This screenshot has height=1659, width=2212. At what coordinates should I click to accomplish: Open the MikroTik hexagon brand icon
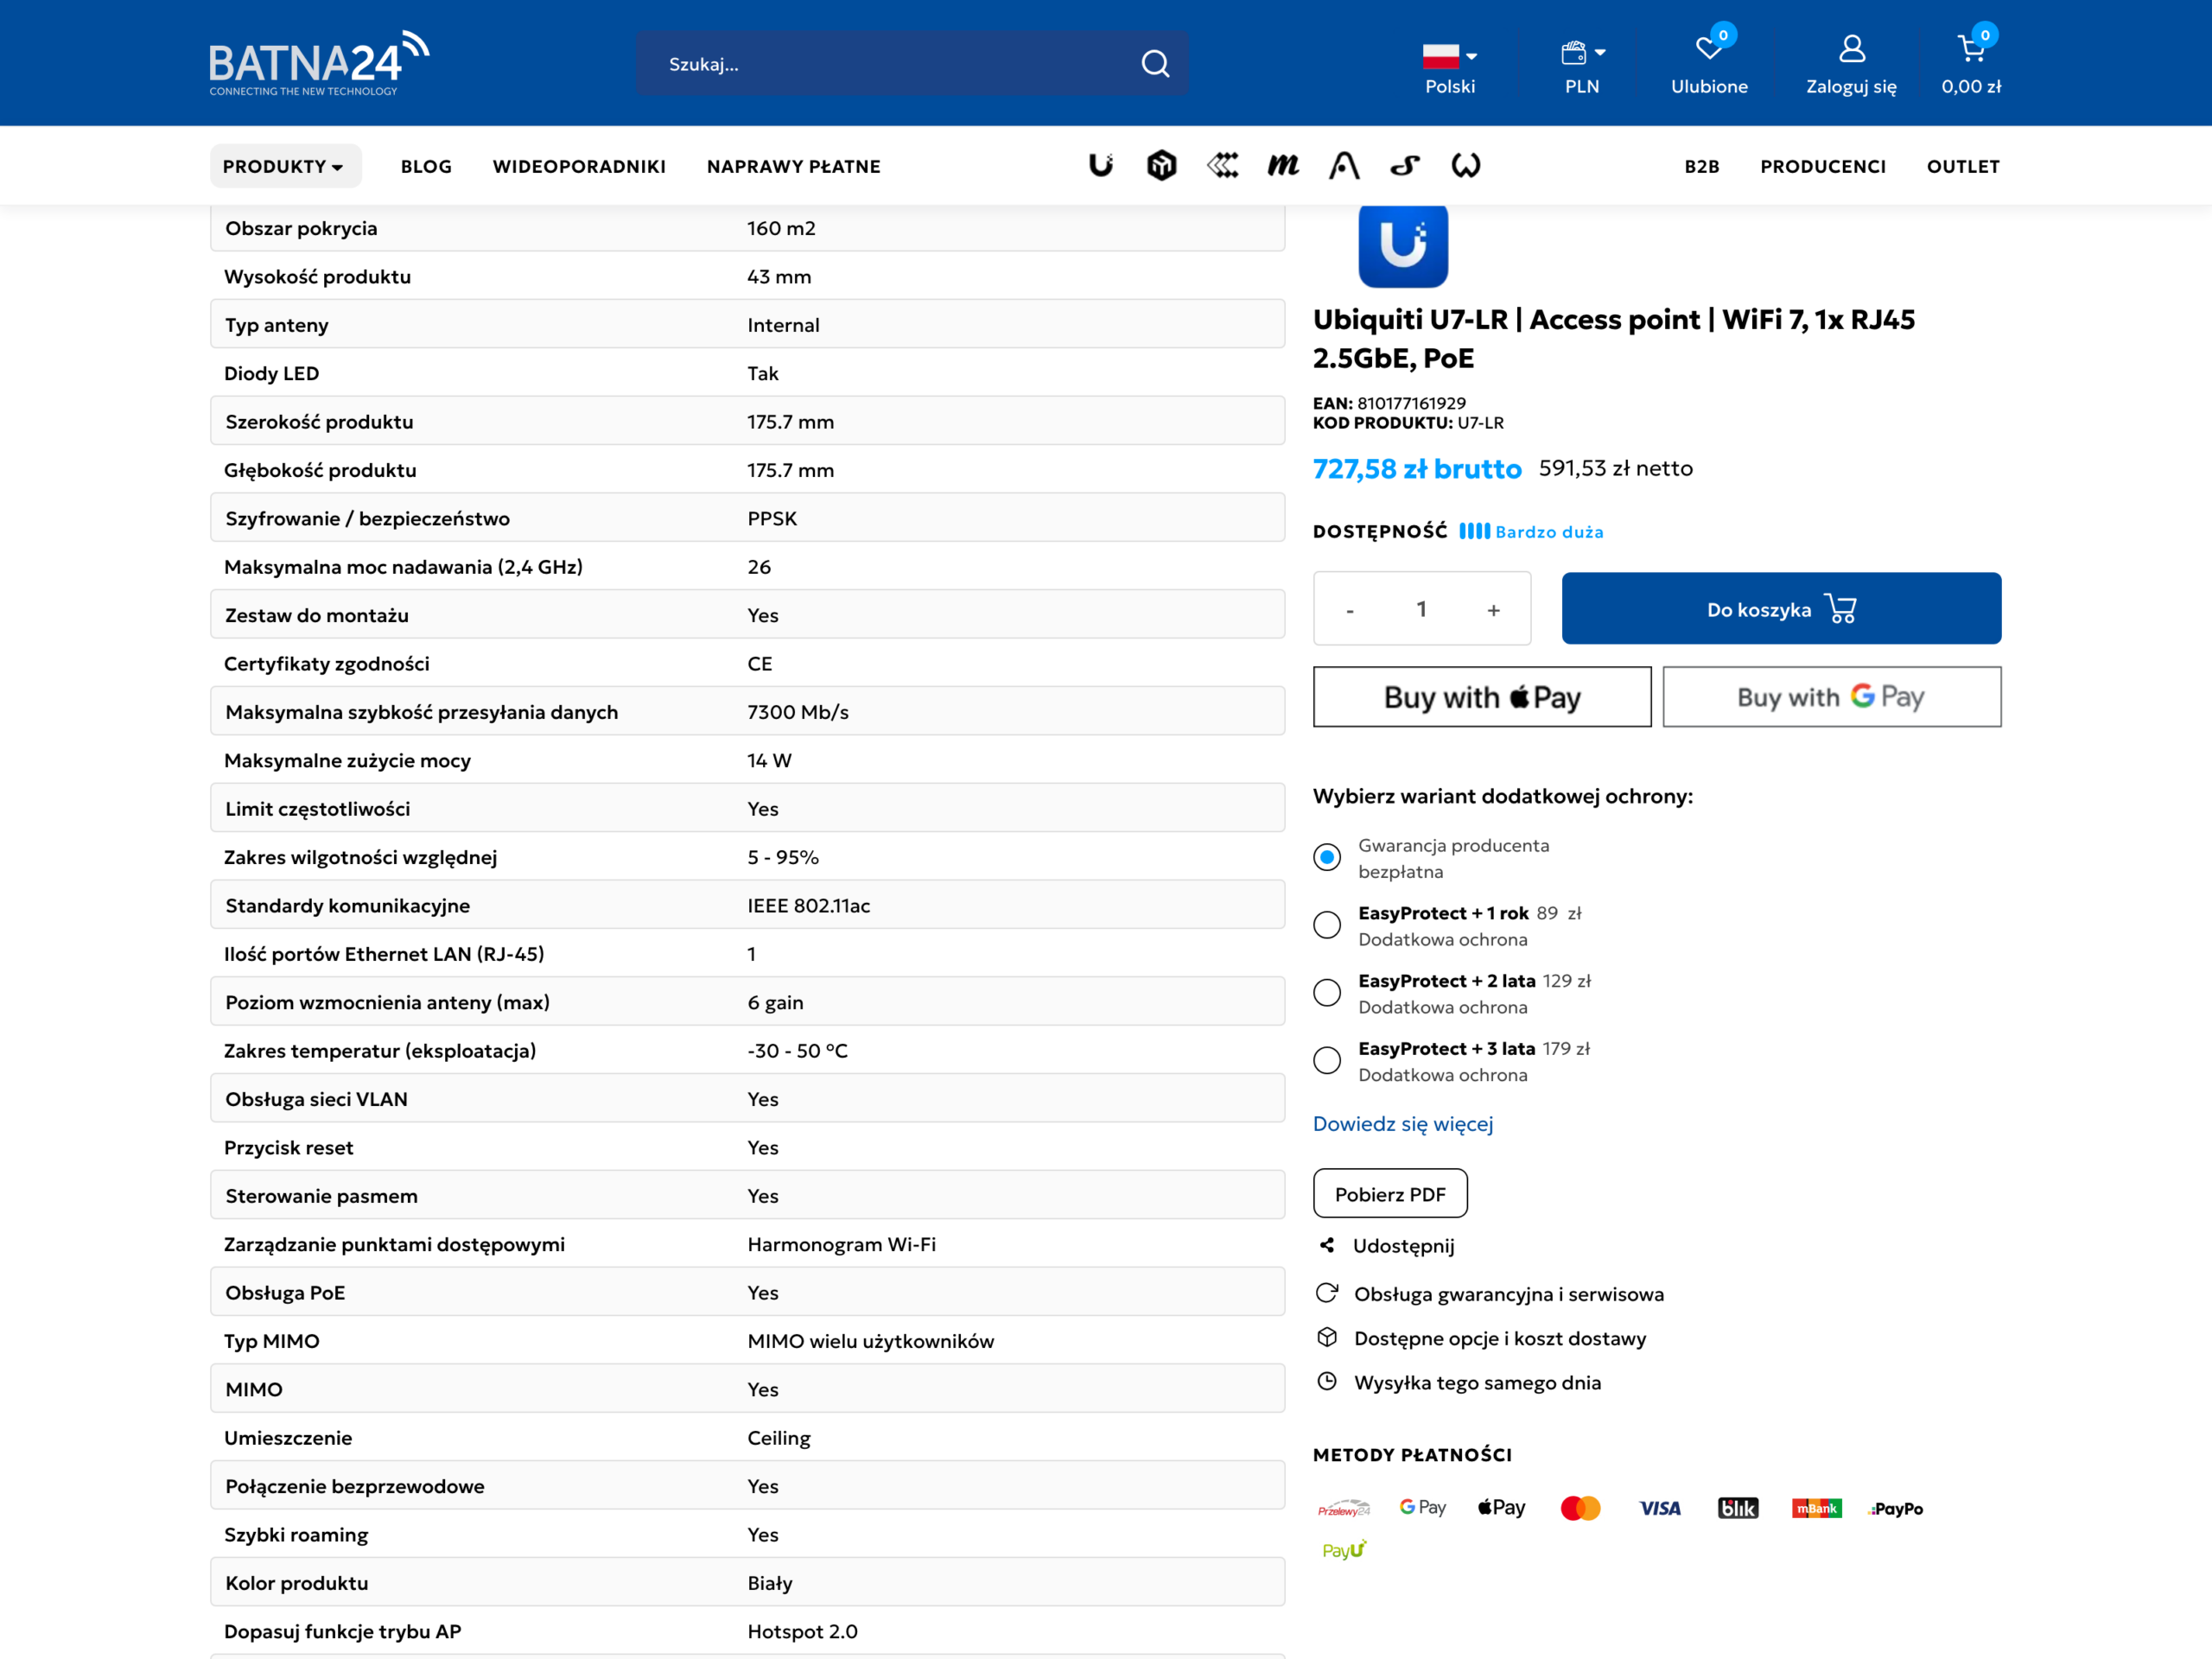point(1161,165)
